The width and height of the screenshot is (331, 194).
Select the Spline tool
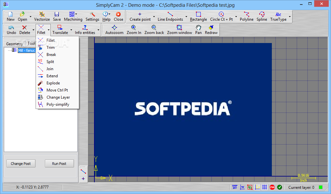click(x=262, y=16)
